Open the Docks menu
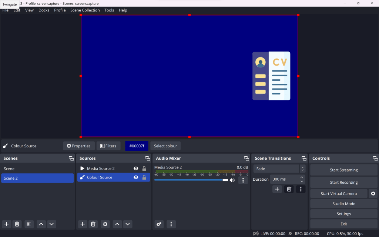The image size is (379, 237). [44, 10]
